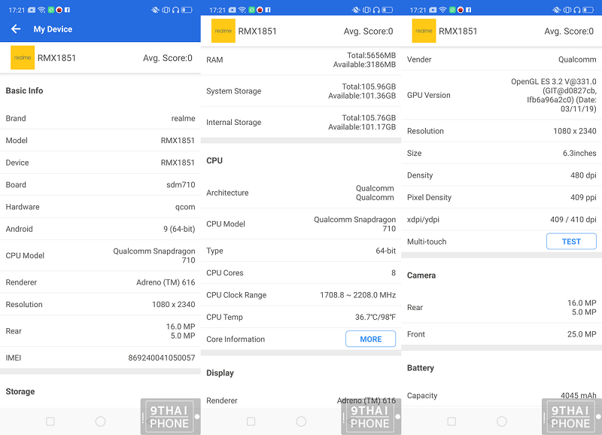Select the Architecture row showing Qualcomm

(301, 193)
